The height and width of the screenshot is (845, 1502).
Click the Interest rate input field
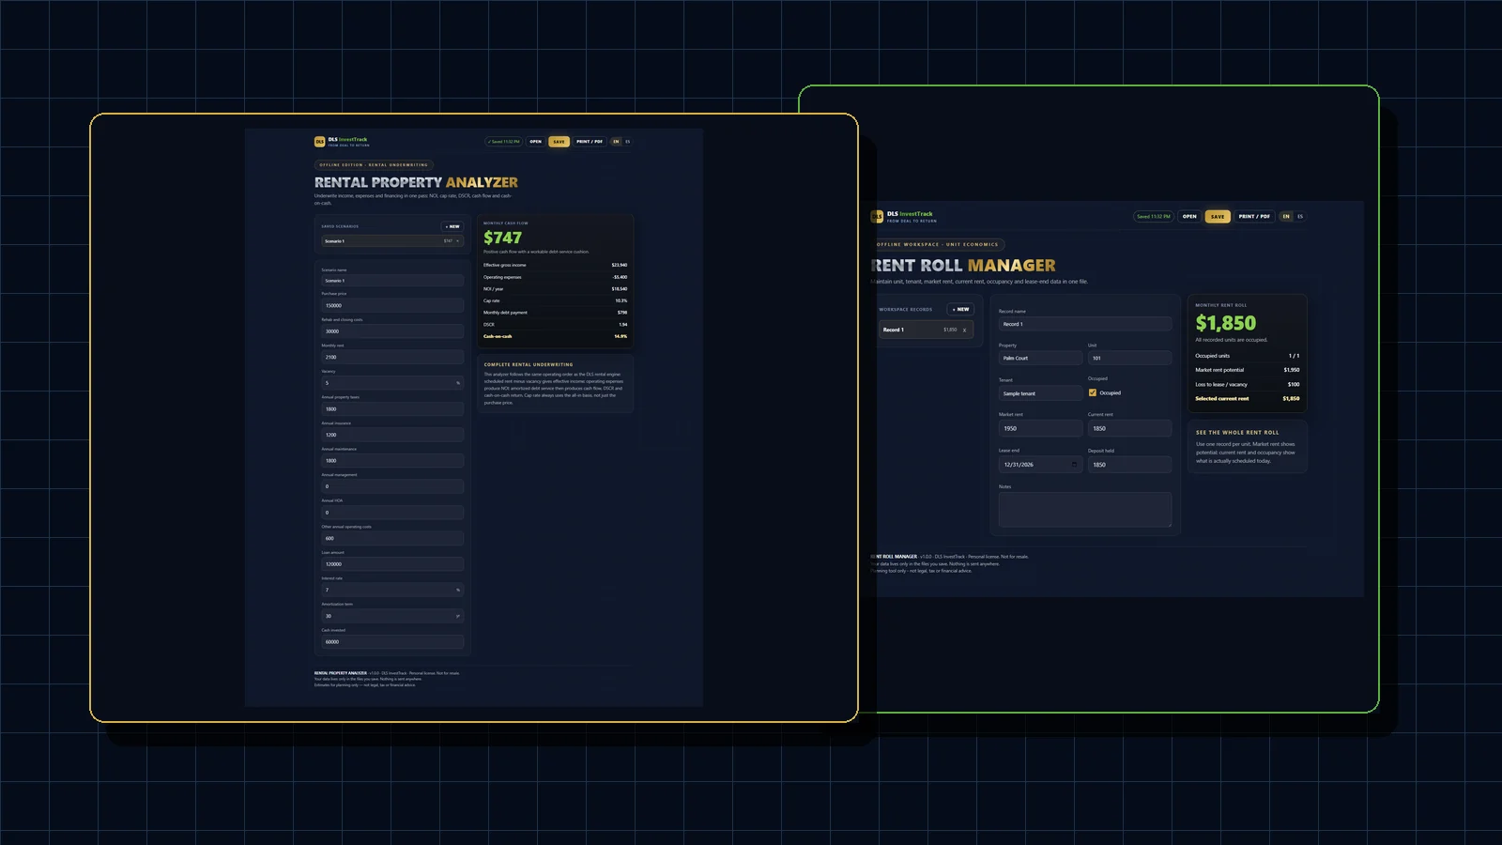(x=392, y=590)
